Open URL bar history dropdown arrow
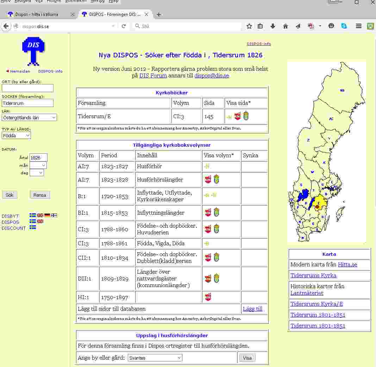 pos(113,26)
